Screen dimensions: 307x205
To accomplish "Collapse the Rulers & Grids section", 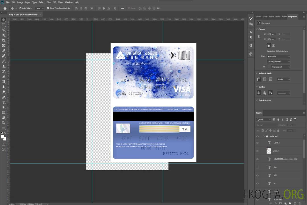I will click(x=257, y=73).
